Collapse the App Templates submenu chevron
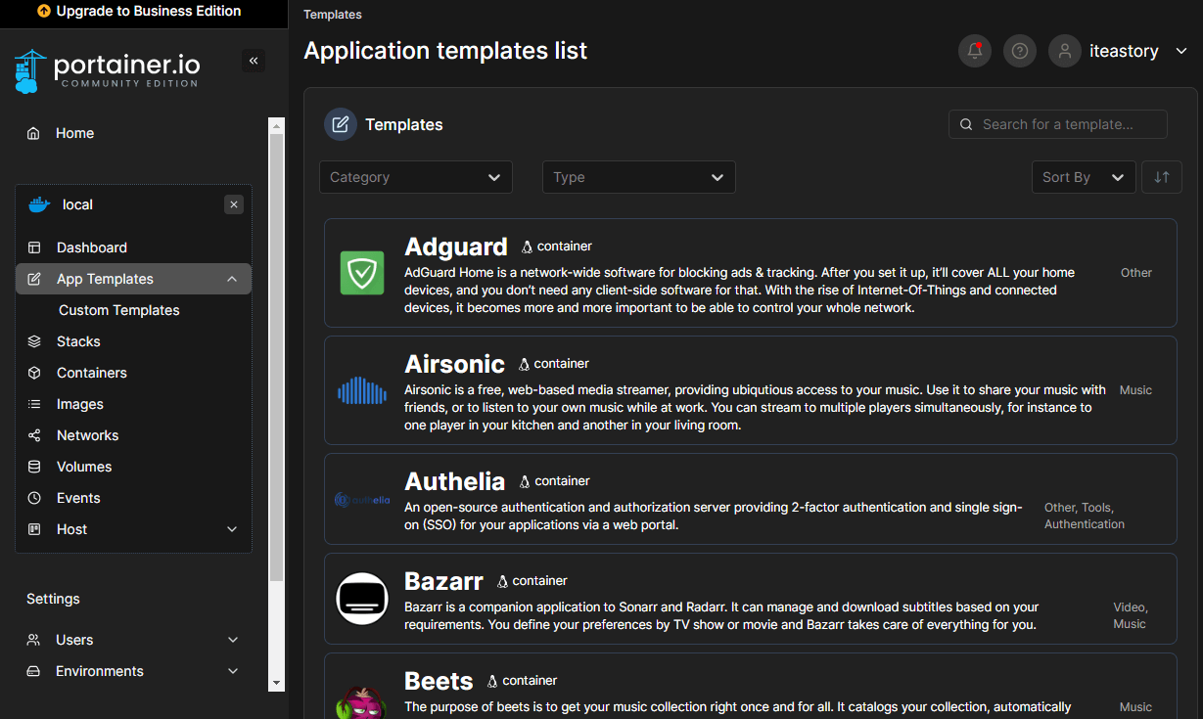The width and height of the screenshot is (1203, 719). [232, 279]
